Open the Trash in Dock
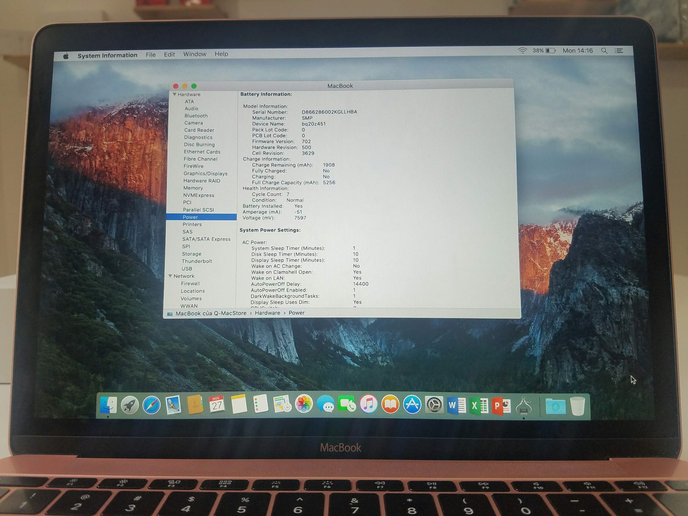 pyautogui.click(x=578, y=406)
